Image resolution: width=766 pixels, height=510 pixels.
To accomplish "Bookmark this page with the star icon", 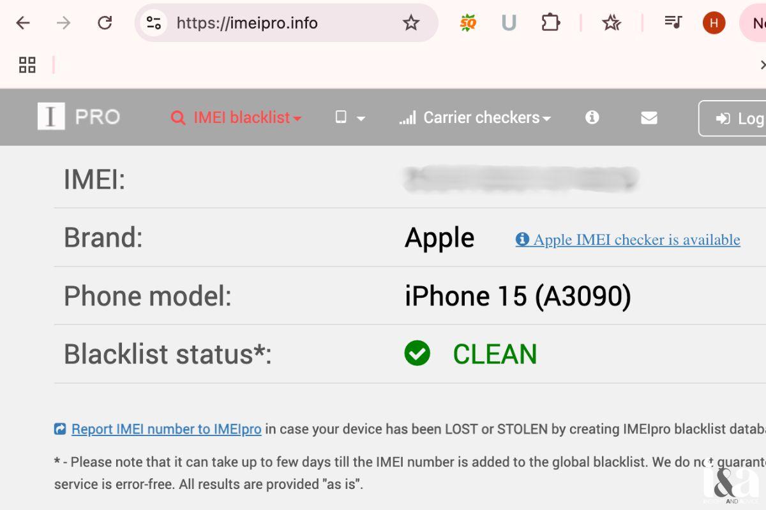I will tap(411, 23).
